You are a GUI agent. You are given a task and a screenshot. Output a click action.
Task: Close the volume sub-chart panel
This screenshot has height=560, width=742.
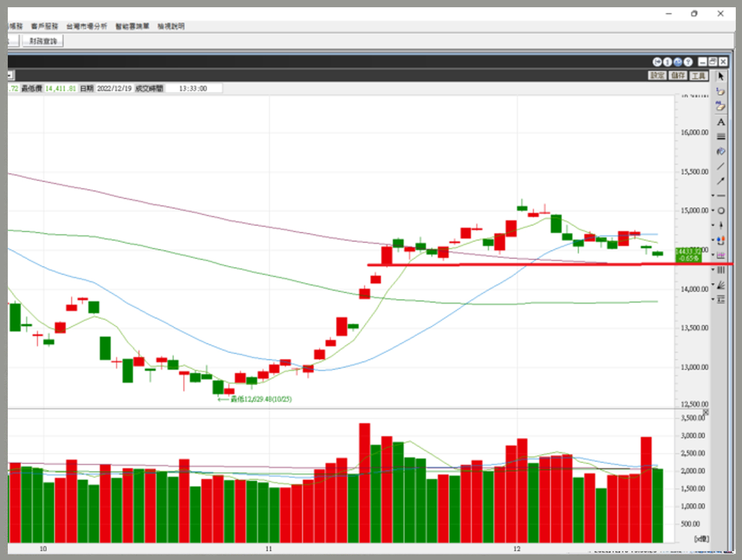coord(706,412)
